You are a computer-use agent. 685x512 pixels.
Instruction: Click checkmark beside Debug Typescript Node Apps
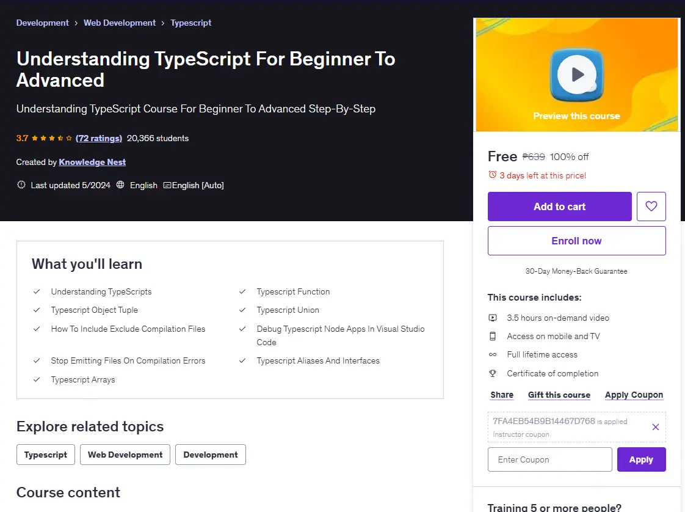(x=242, y=329)
